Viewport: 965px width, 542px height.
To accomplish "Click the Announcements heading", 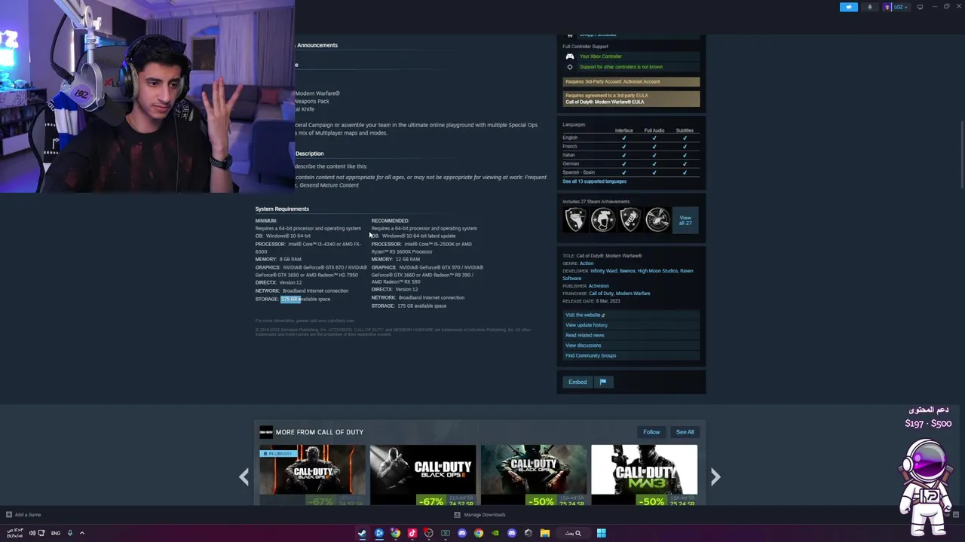I will coord(317,45).
